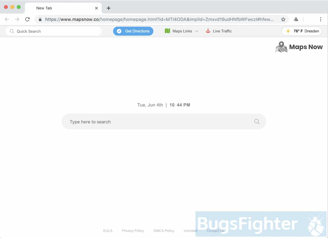
Task: Click the Maps Now logo
Action: coord(299,47)
